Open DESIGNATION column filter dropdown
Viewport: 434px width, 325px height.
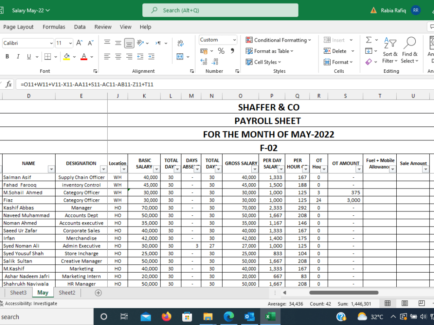pos(104,169)
